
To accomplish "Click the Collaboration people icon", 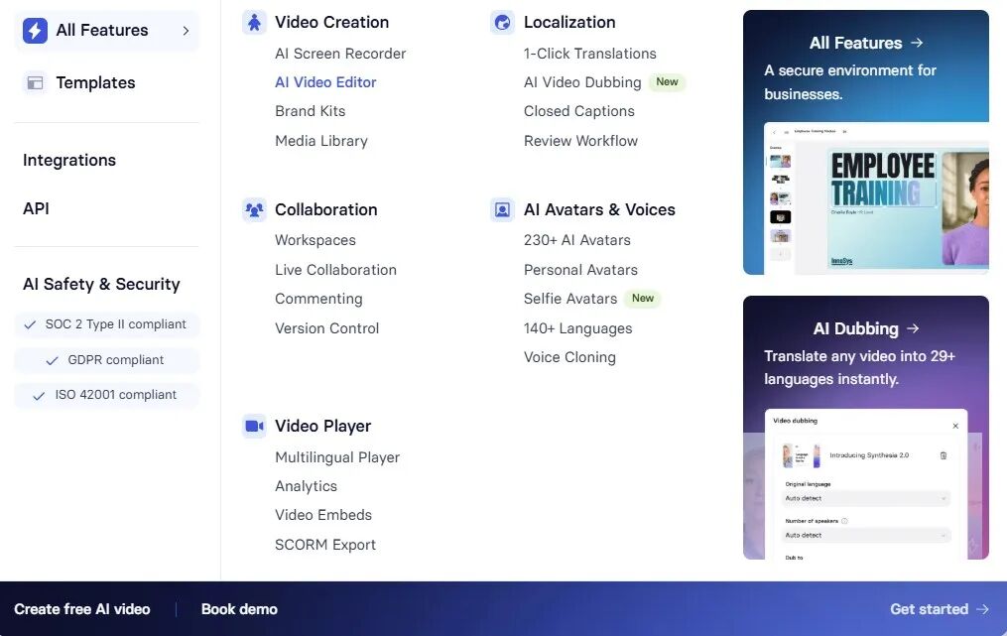I will [254, 210].
